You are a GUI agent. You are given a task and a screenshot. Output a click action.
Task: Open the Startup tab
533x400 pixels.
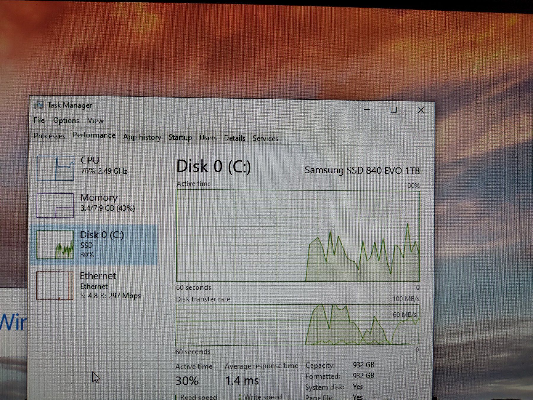[x=180, y=137]
